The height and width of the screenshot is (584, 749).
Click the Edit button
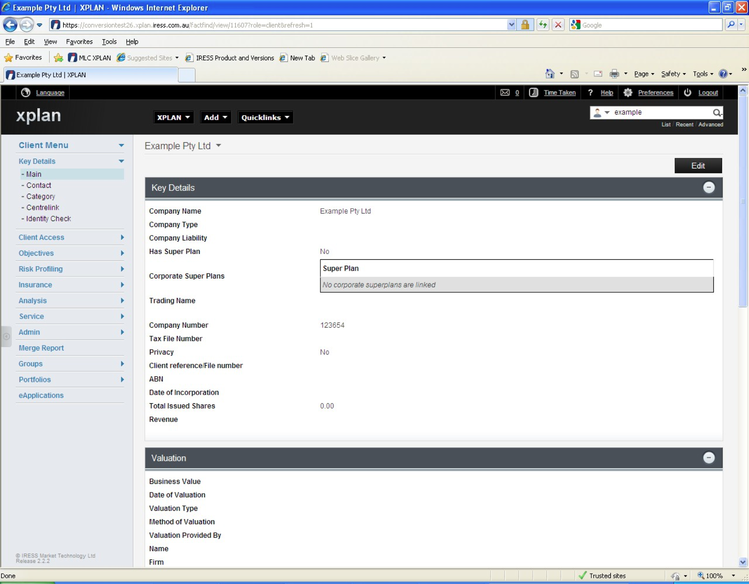697,166
